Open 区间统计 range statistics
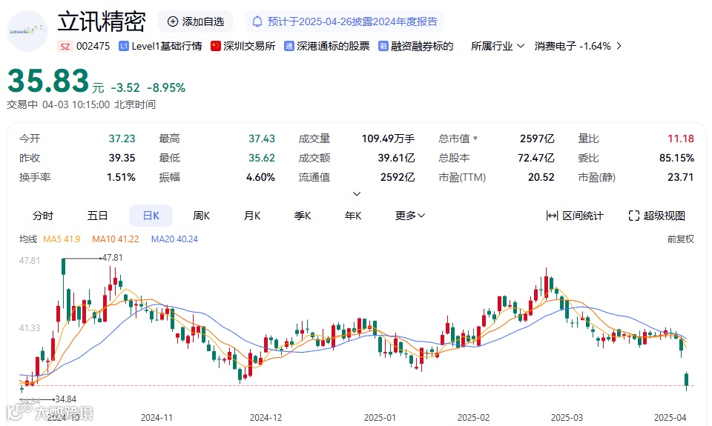 (x=575, y=216)
